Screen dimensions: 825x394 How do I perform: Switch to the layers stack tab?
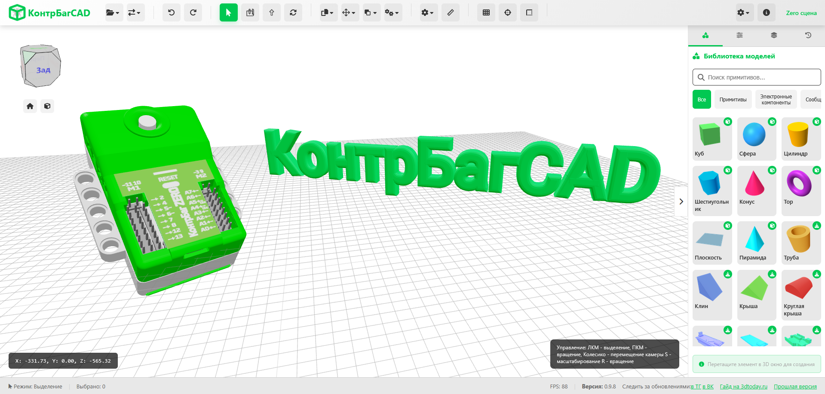[773, 35]
